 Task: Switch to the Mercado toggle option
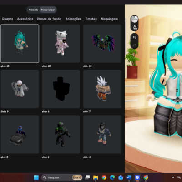33,10
